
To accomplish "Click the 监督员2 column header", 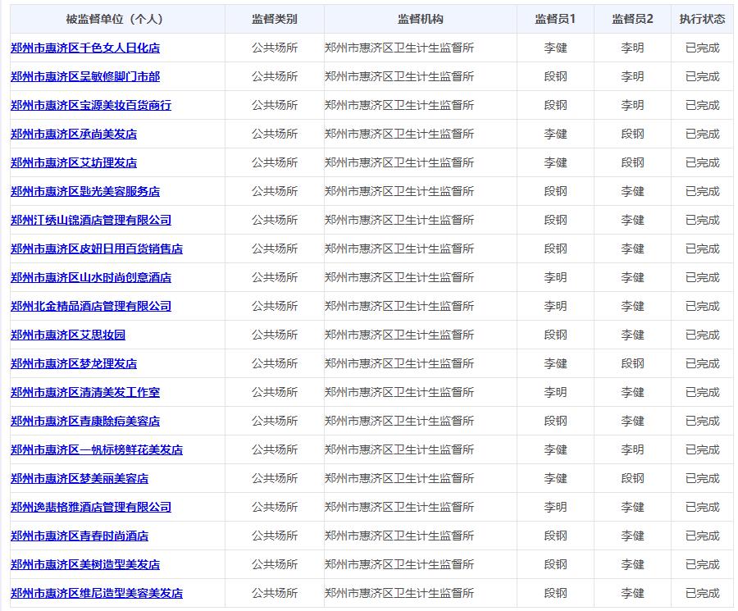I will 632,19.
